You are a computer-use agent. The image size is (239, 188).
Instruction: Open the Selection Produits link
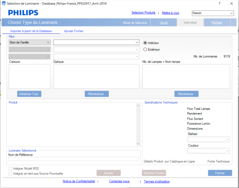click(x=143, y=13)
